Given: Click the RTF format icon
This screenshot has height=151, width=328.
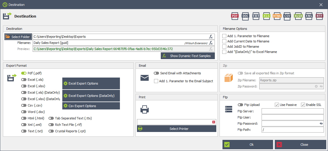Looking at the screenshot, I should pyautogui.click(x=319, y=16).
